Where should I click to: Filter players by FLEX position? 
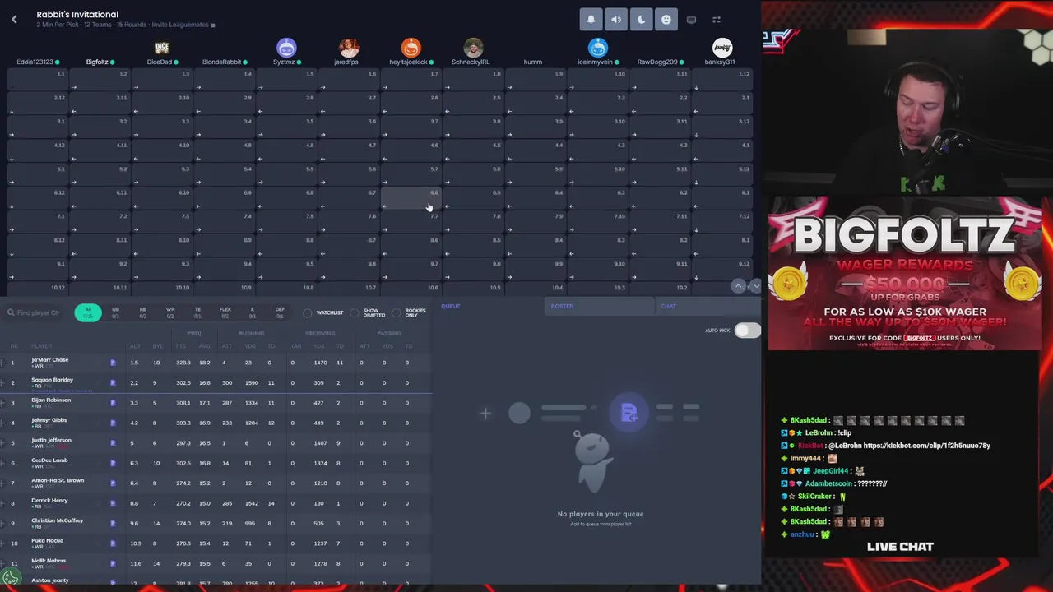click(x=225, y=312)
